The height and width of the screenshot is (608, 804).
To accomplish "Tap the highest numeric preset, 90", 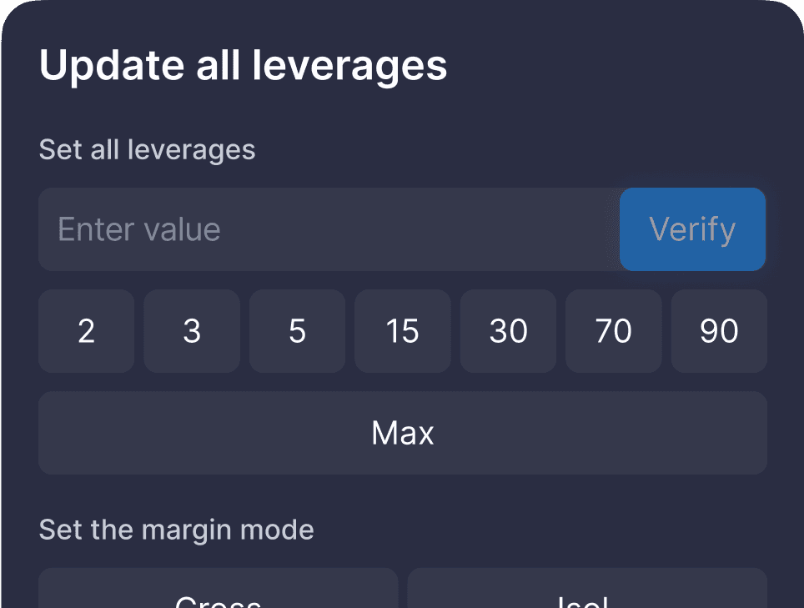I will pyautogui.click(x=719, y=331).
